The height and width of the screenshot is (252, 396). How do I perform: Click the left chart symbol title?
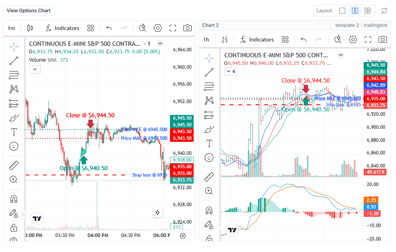pos(84,44)
